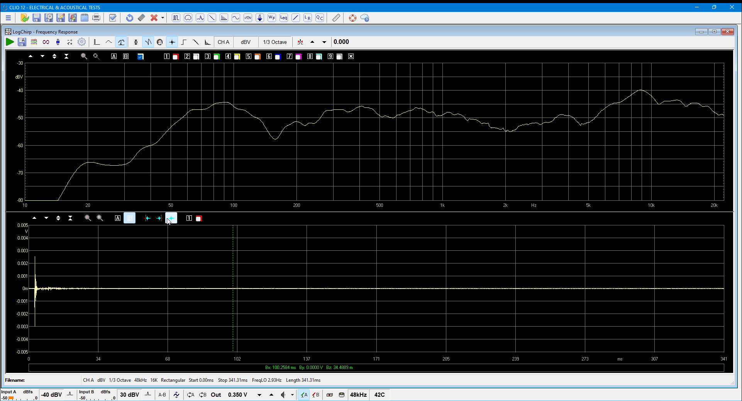Click LogChirp save-with-A floppy icon
This screenshot has height=401, width=742.
click(x=22, y=42)
